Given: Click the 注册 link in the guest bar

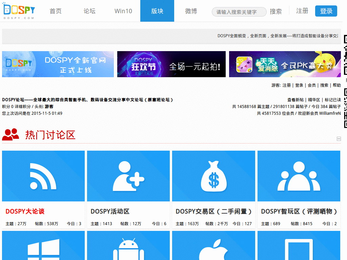Looking at the screenshot, I should click(x=287, y=85).
